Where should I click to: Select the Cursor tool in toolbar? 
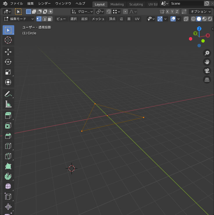8,40
